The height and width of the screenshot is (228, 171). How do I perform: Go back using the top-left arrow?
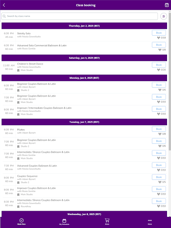pyautogui.click(x=4, y=5)
